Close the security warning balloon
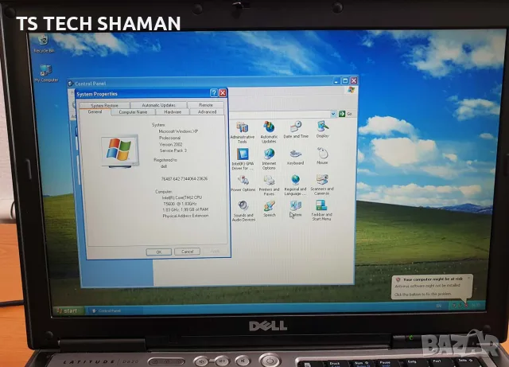This screenshot has height=367, width=509. click(x=468, y=279)
